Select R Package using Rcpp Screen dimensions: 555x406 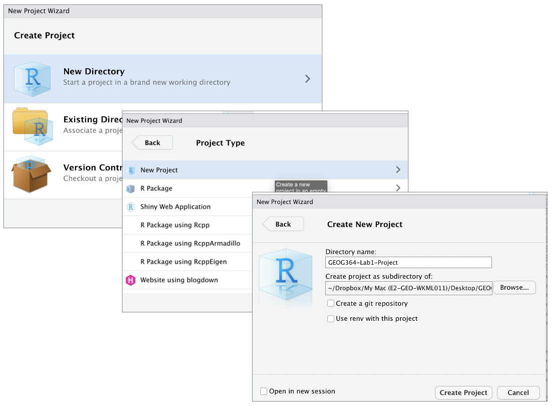173,225
